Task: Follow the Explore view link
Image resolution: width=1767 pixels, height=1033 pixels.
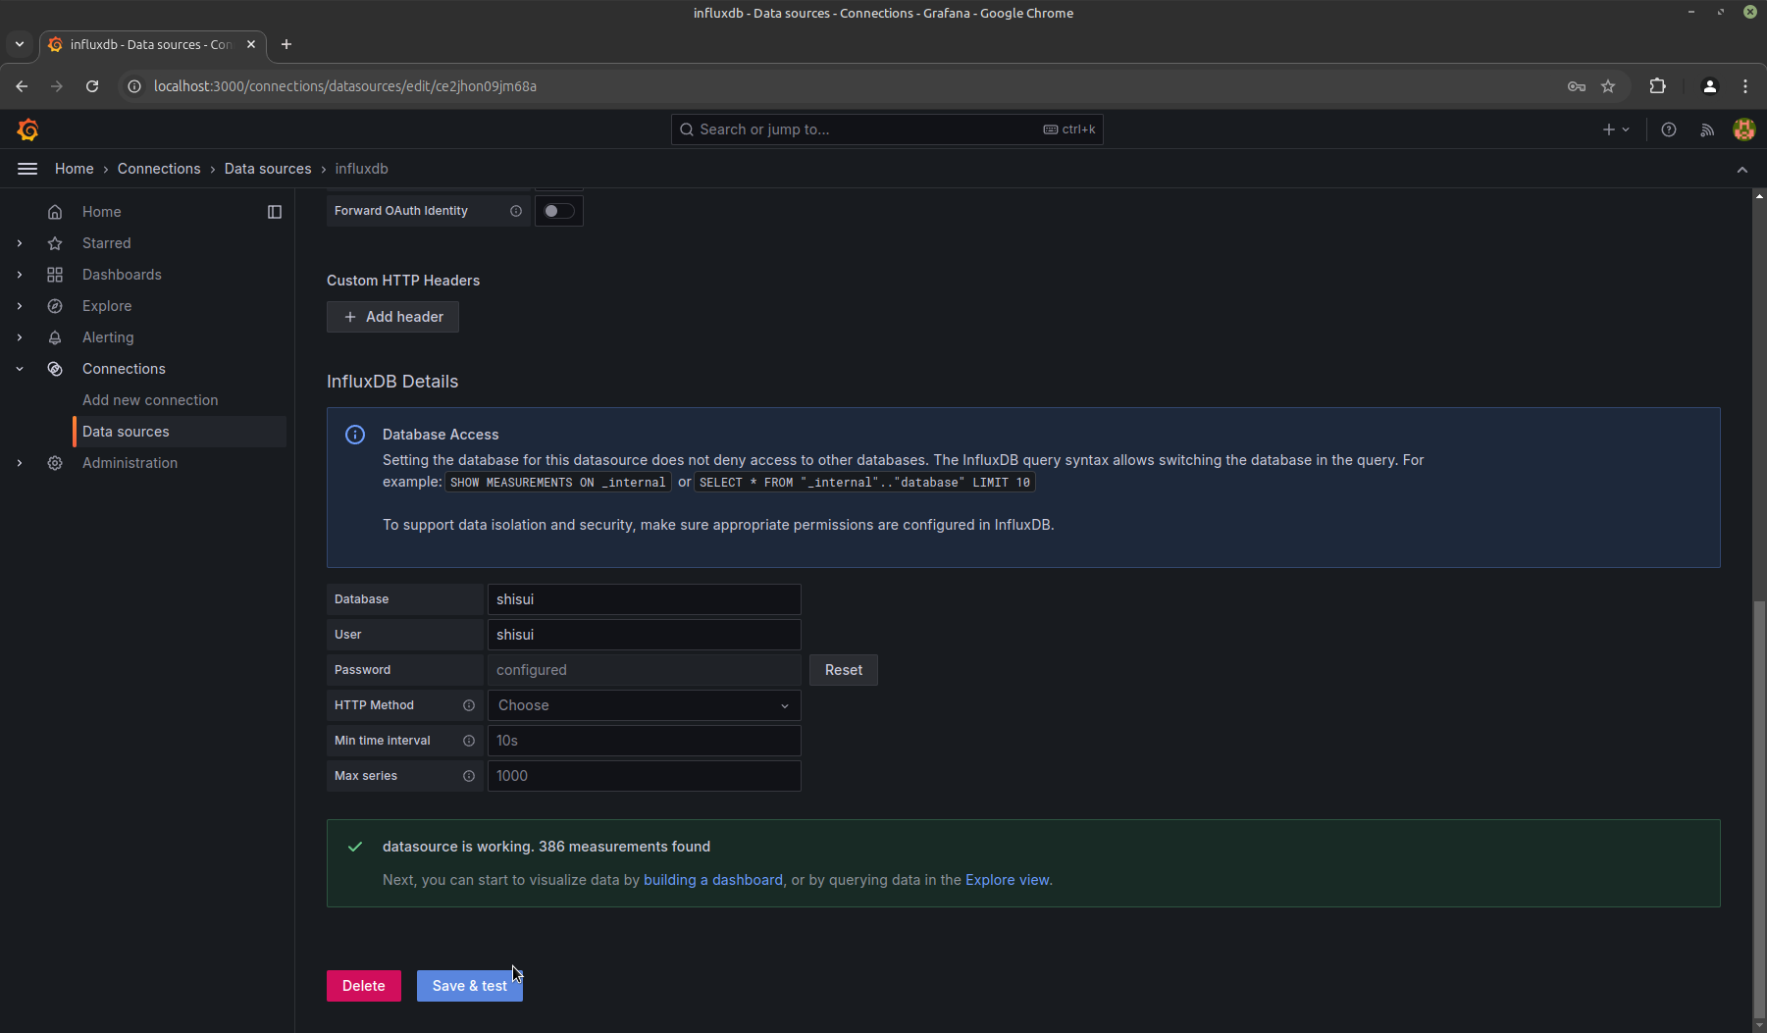Action: coord(1008,880)
